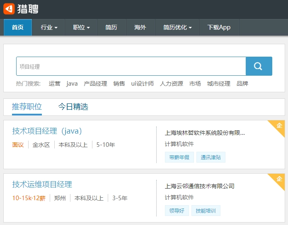The height and width of the screenshot is (225, 288).
Task: Select hot search term 产品经理
Action: 95,84
